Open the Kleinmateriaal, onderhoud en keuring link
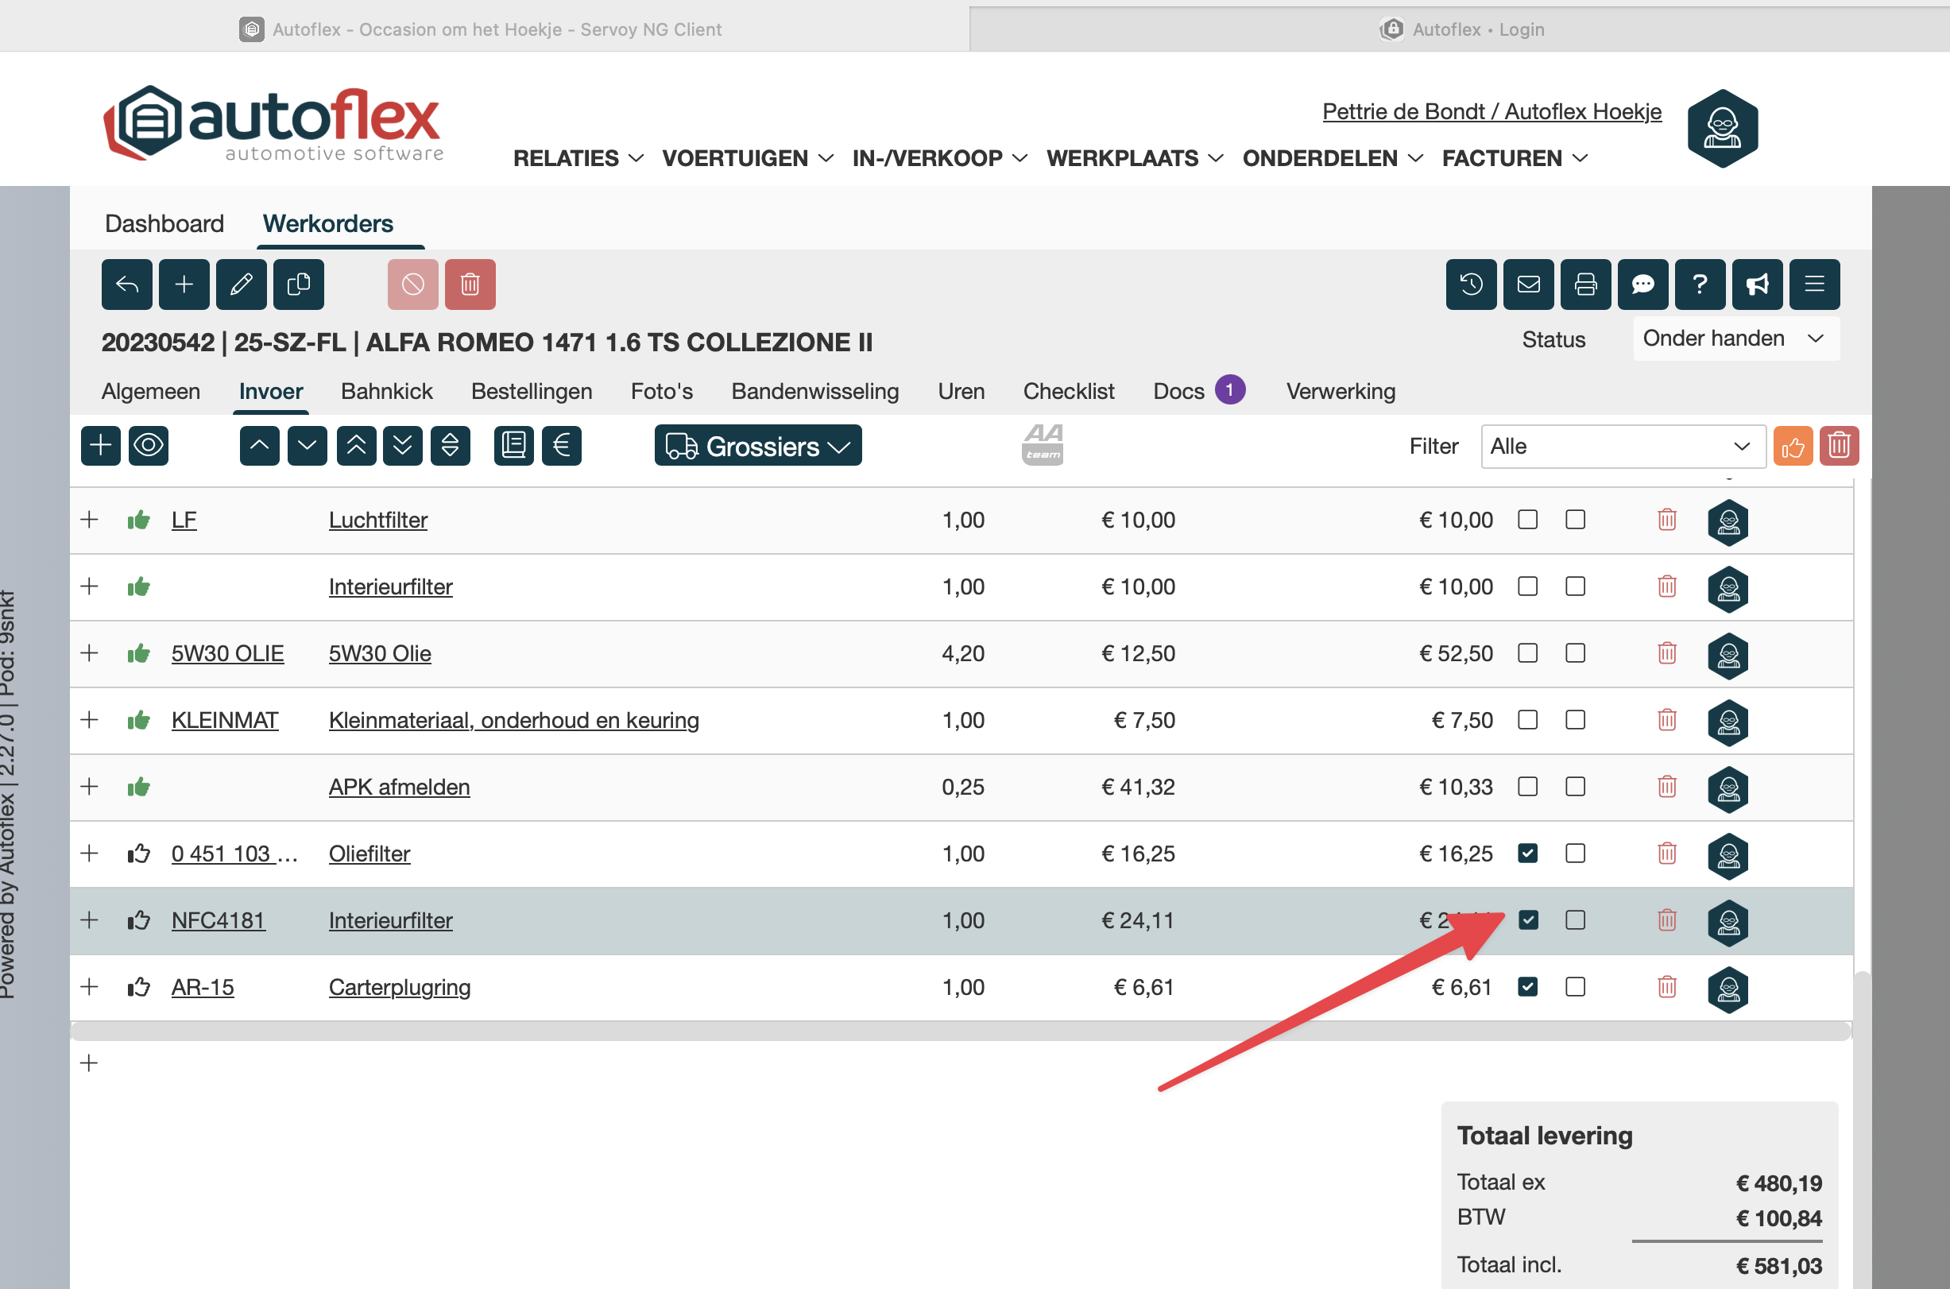 coord(513,720)
